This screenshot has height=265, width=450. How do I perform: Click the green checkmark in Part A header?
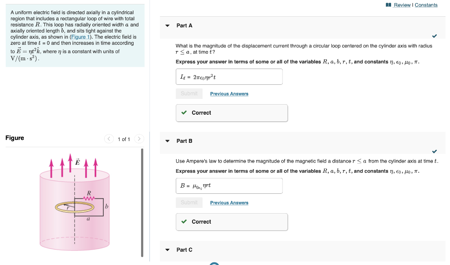click(x=434, y=37)
